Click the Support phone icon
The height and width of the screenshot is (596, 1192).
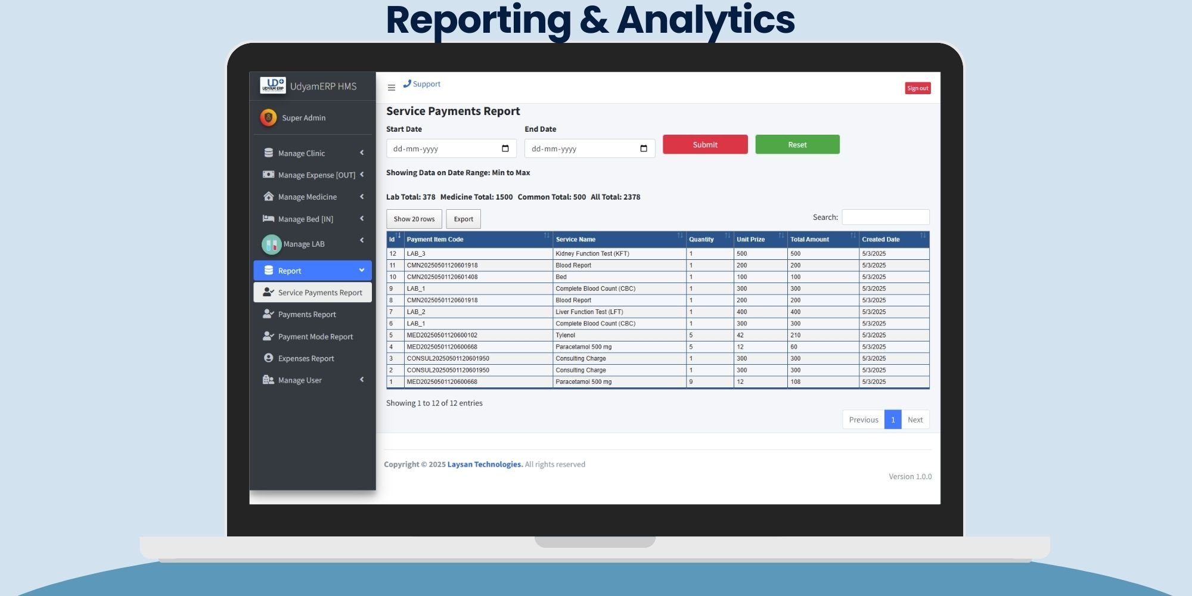click(407, 84)
